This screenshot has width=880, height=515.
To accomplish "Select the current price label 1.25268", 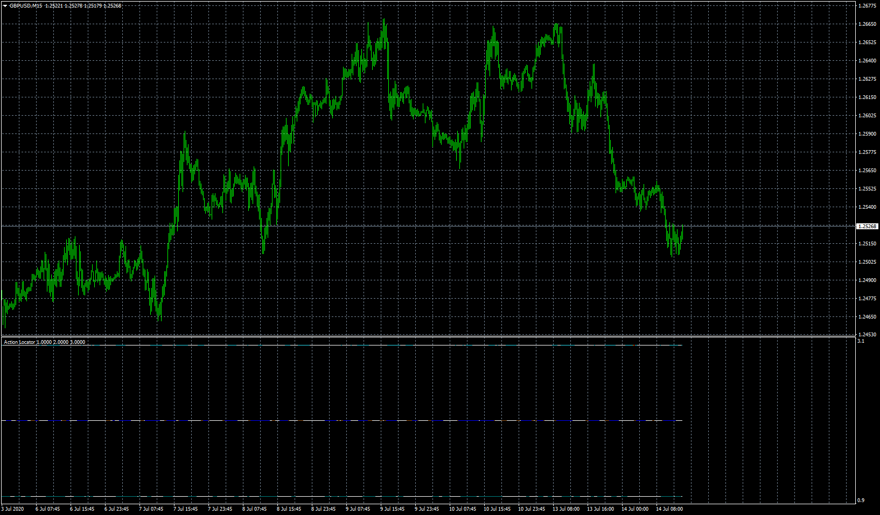I will 867,227.
